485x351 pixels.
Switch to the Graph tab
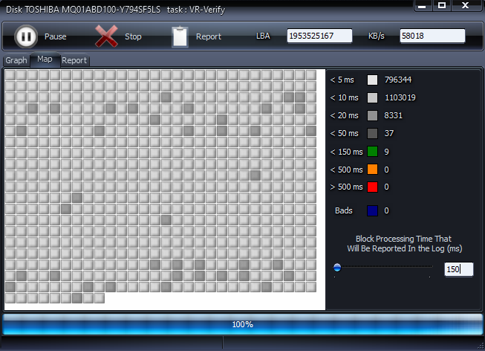(16, 60)
